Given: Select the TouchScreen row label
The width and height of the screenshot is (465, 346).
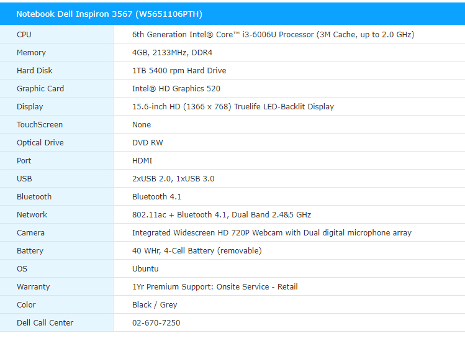Looking at the screenshot, I should tap(40, 125).
